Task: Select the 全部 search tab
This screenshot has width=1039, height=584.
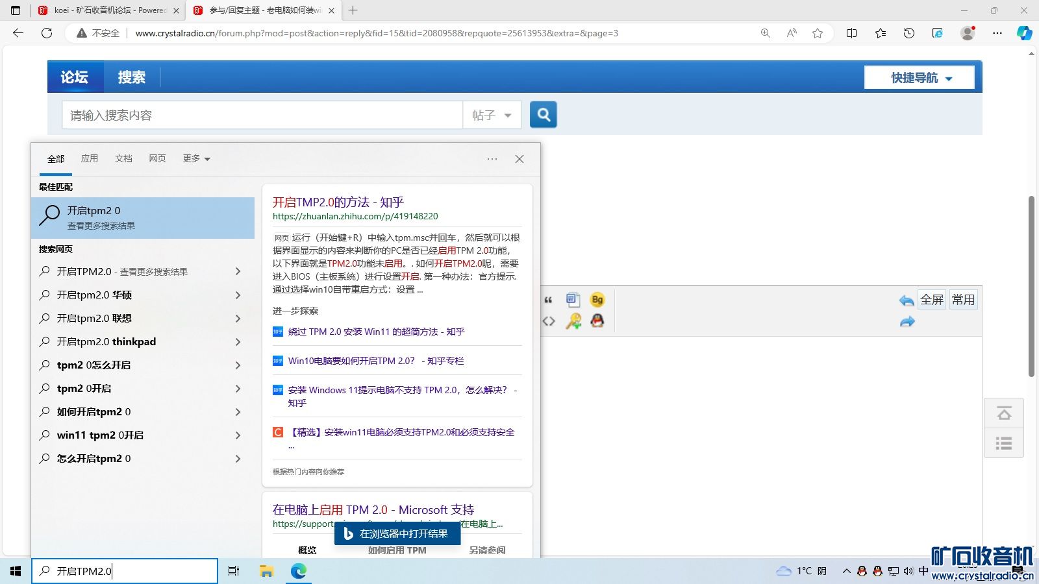Action: [x=56, y=159]
